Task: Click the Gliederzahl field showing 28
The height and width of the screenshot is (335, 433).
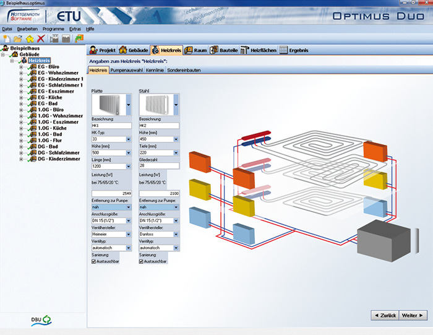Action: point(159,166)
